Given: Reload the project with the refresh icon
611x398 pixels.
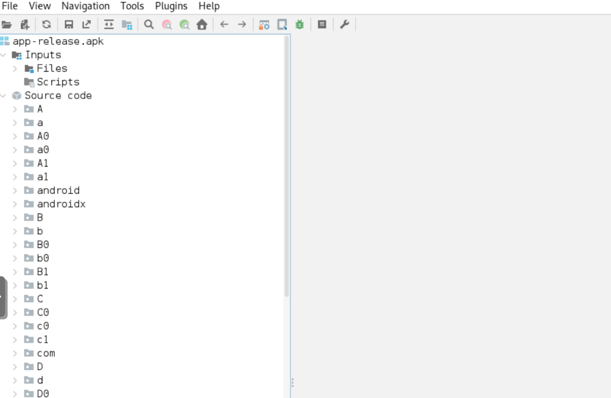Looking at the screenshot, I should tap(47, 24).
